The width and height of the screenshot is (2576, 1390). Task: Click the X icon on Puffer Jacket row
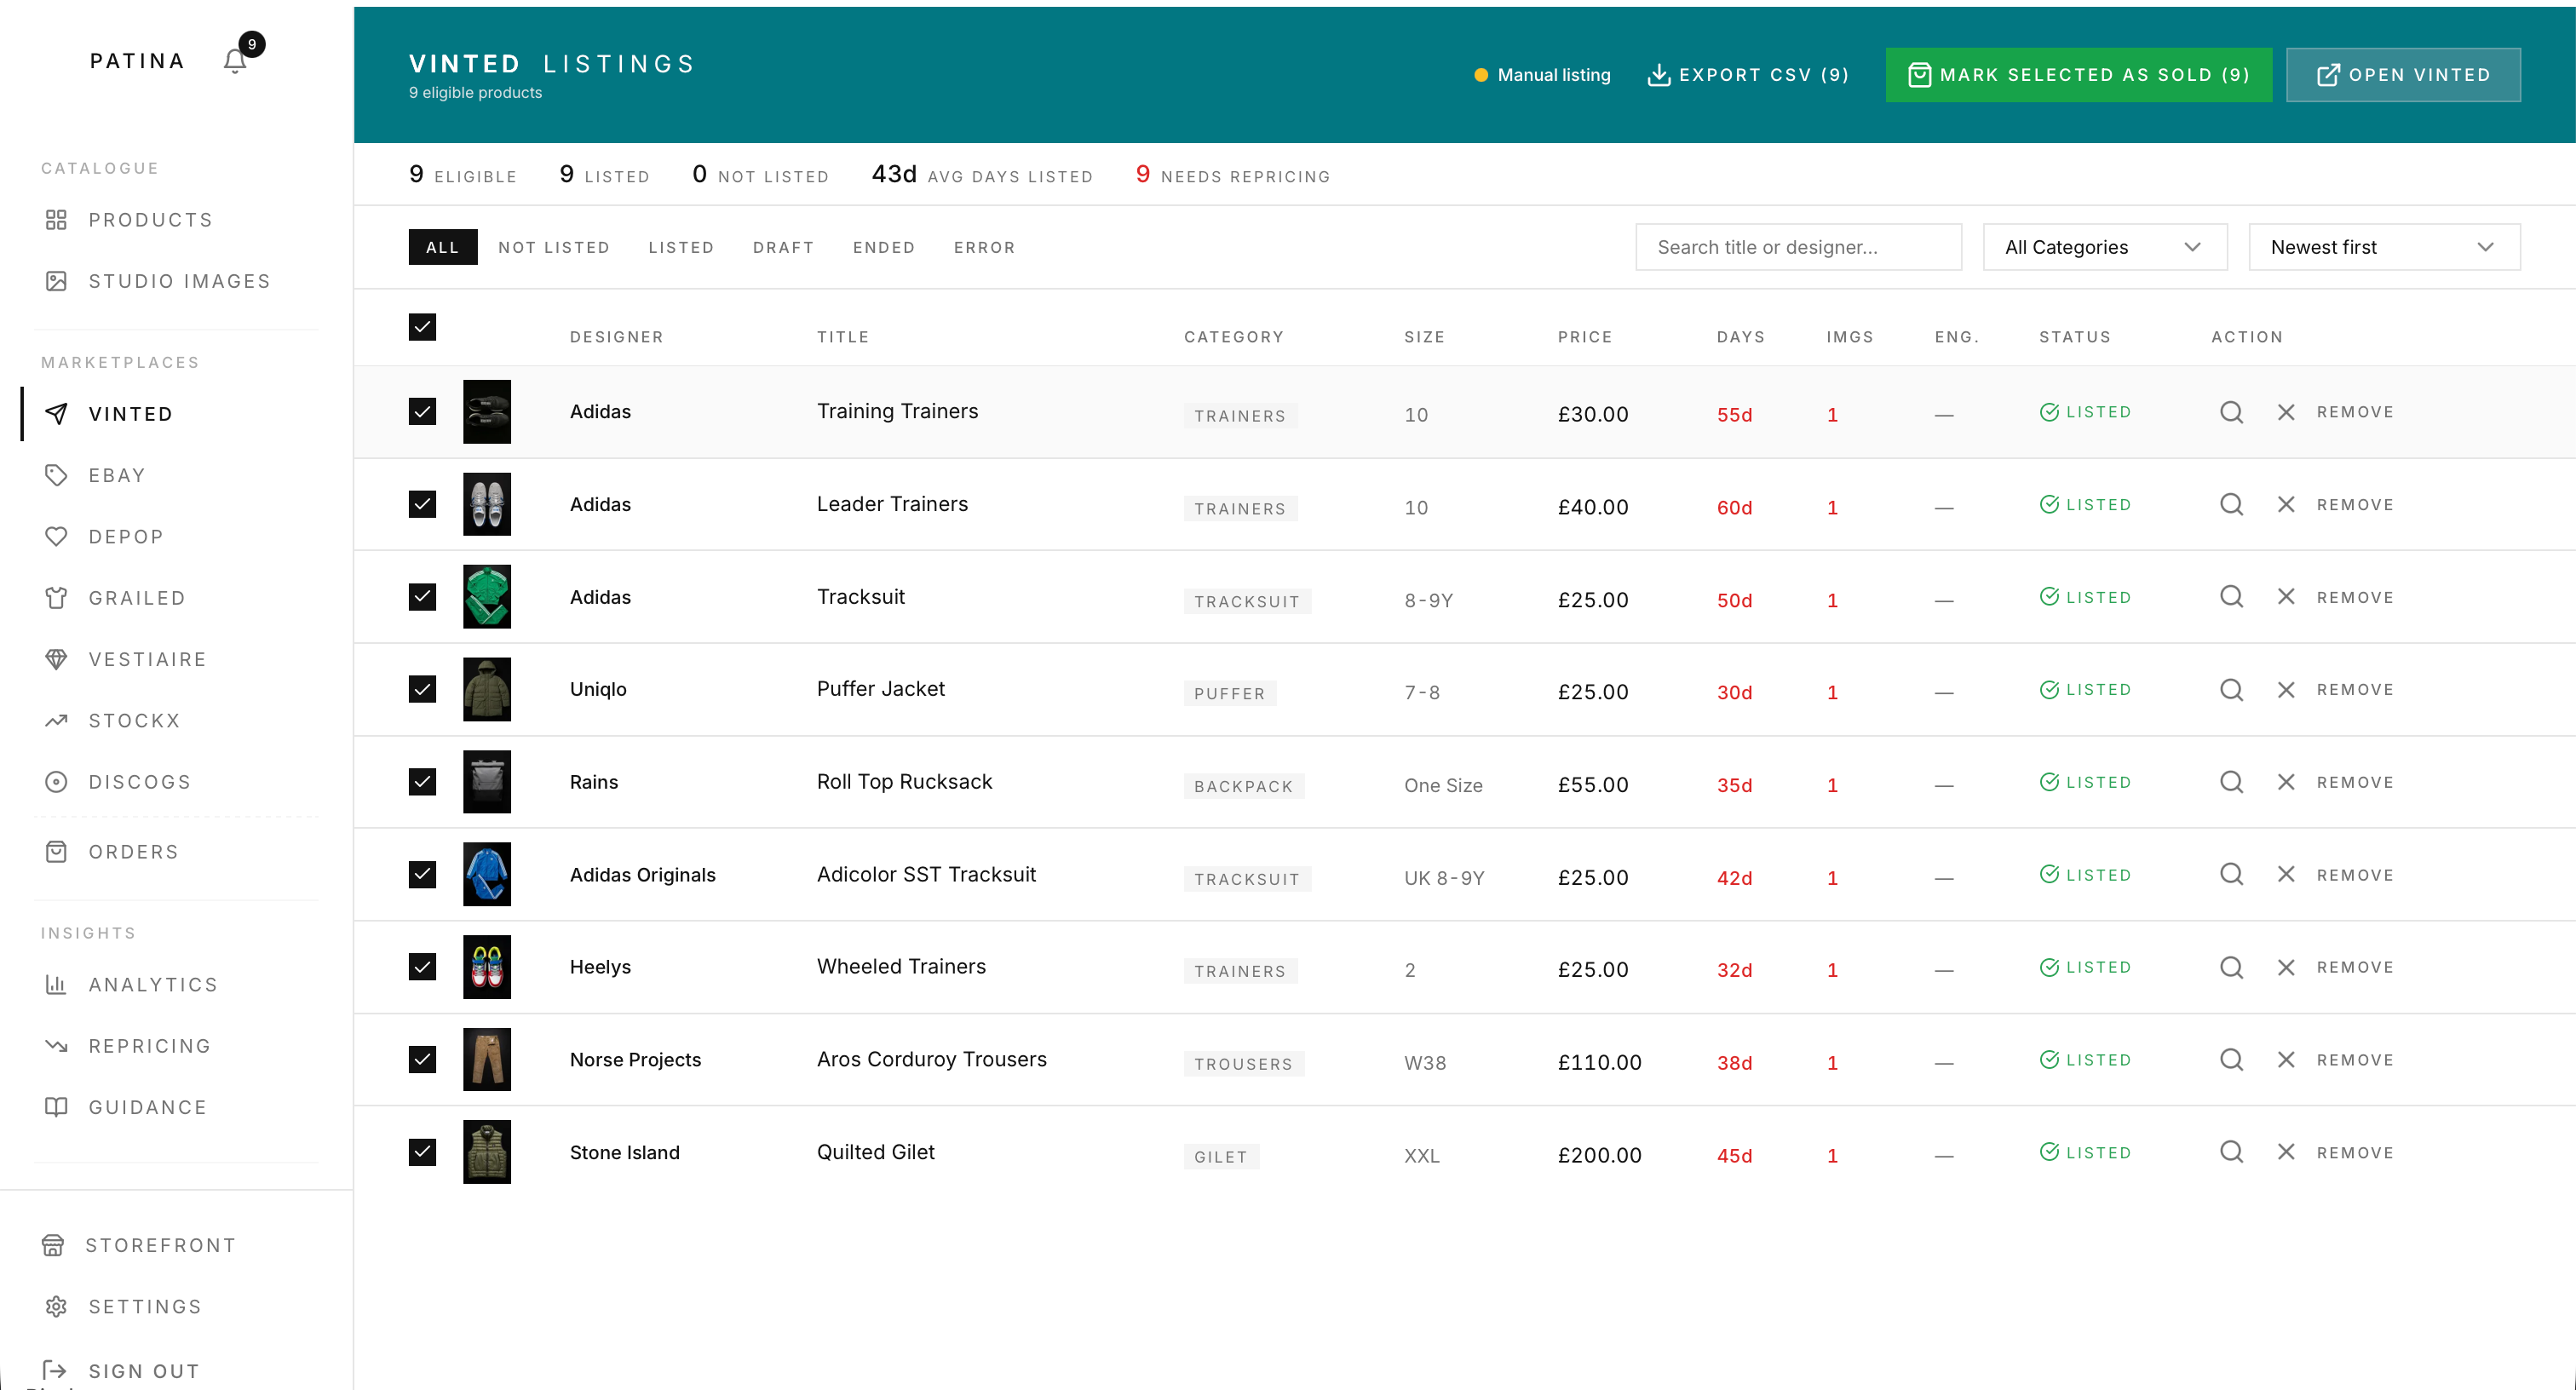pyautogui.click(x=2285, y=689)
